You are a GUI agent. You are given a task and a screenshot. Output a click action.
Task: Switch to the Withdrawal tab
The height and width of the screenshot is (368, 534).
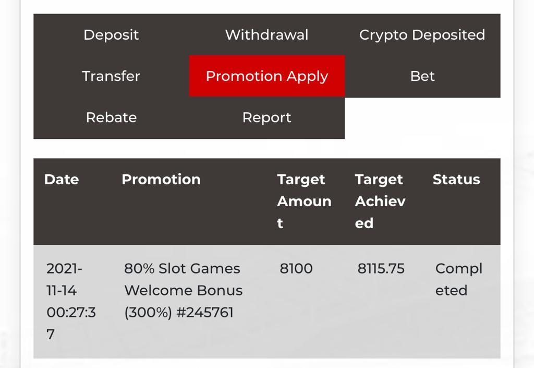(x=266, y=35)
